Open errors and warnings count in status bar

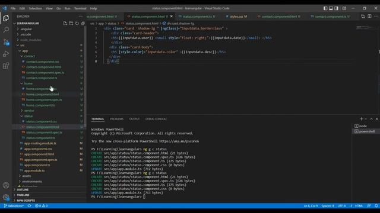(41, 206)
